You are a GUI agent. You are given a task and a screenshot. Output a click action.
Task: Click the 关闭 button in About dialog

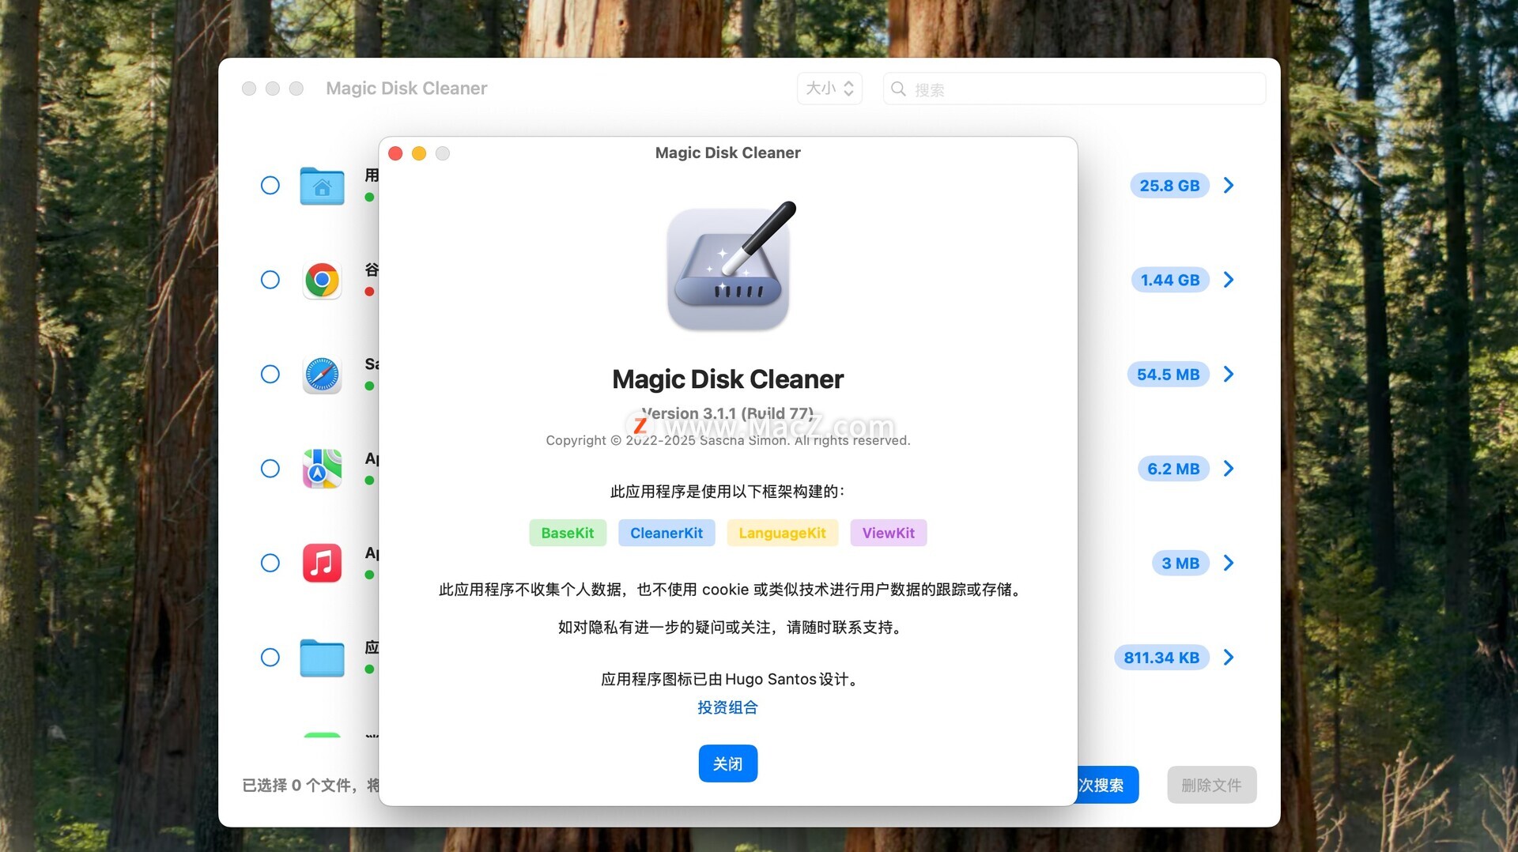click(x=727, y=763)
